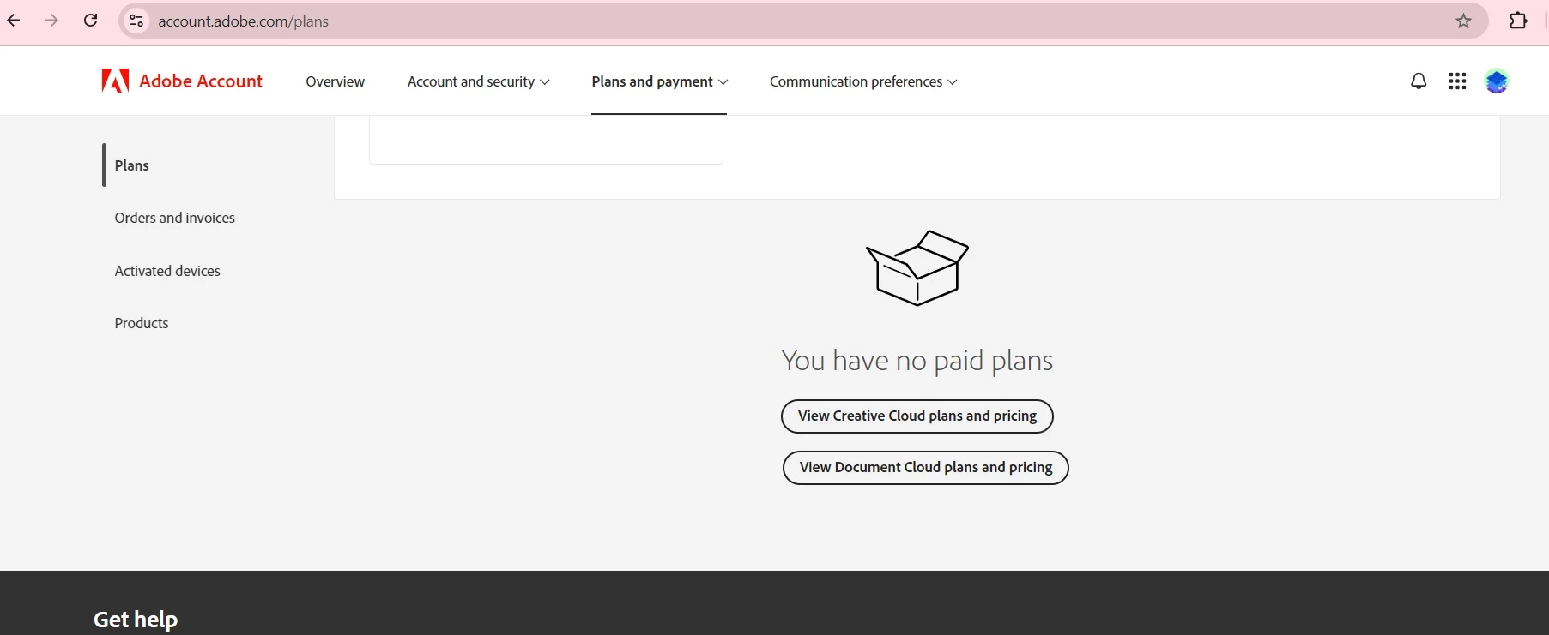
Task: Go to the Overview tab
Action: (335, 81)
